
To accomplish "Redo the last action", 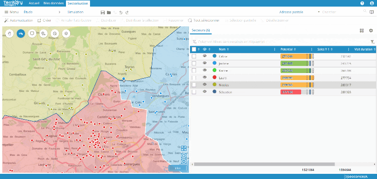I will 127,12.
